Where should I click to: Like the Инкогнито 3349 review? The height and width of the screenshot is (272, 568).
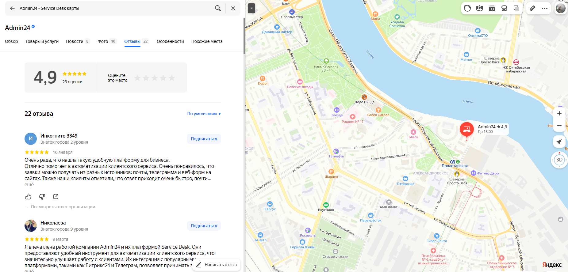coord(29,197)
